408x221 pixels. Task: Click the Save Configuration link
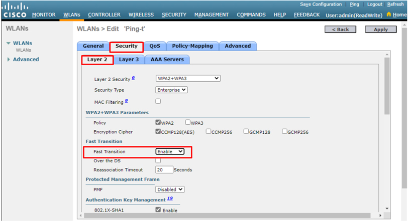(x=321, y=4)
